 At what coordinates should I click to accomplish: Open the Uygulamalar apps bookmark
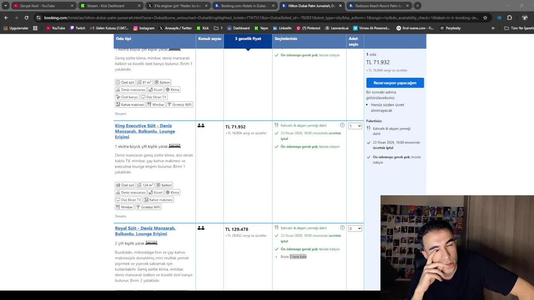click(x=16, y=28)
